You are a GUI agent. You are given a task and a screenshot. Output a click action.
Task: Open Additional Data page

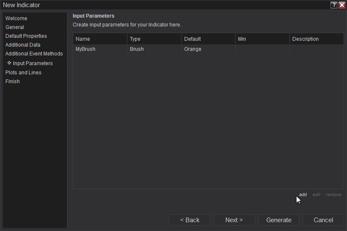(23, 45)
